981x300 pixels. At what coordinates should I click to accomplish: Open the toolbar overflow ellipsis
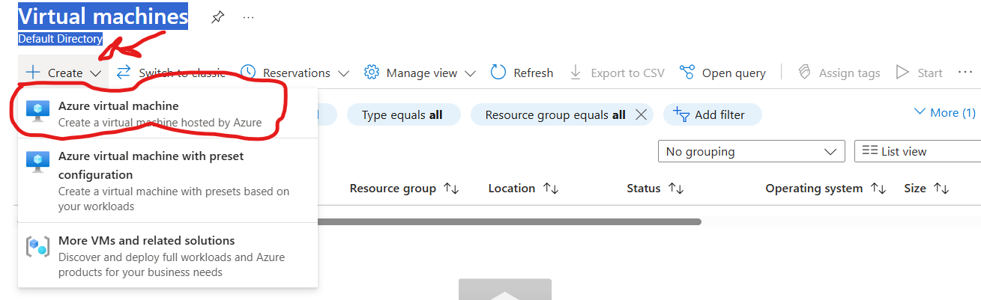(x=965, y=73)
